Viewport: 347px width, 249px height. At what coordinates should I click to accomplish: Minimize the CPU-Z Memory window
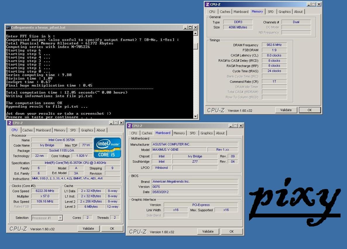point(309,4)
